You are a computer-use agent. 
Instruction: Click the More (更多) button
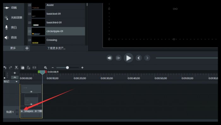point(13,48)
